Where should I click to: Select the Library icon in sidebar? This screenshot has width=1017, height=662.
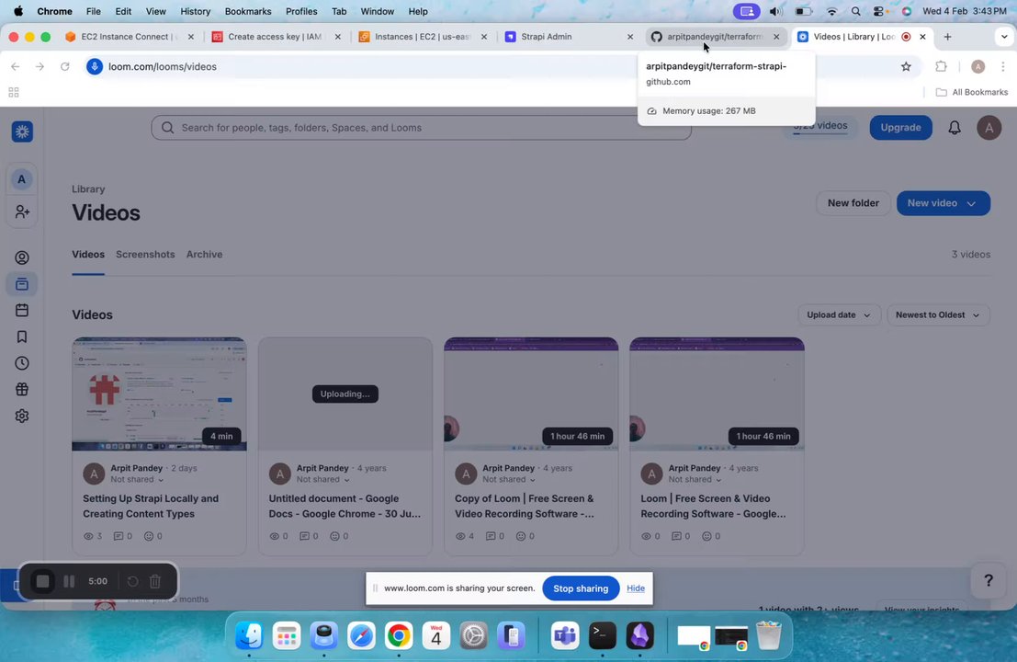click(x=22, y=284)
